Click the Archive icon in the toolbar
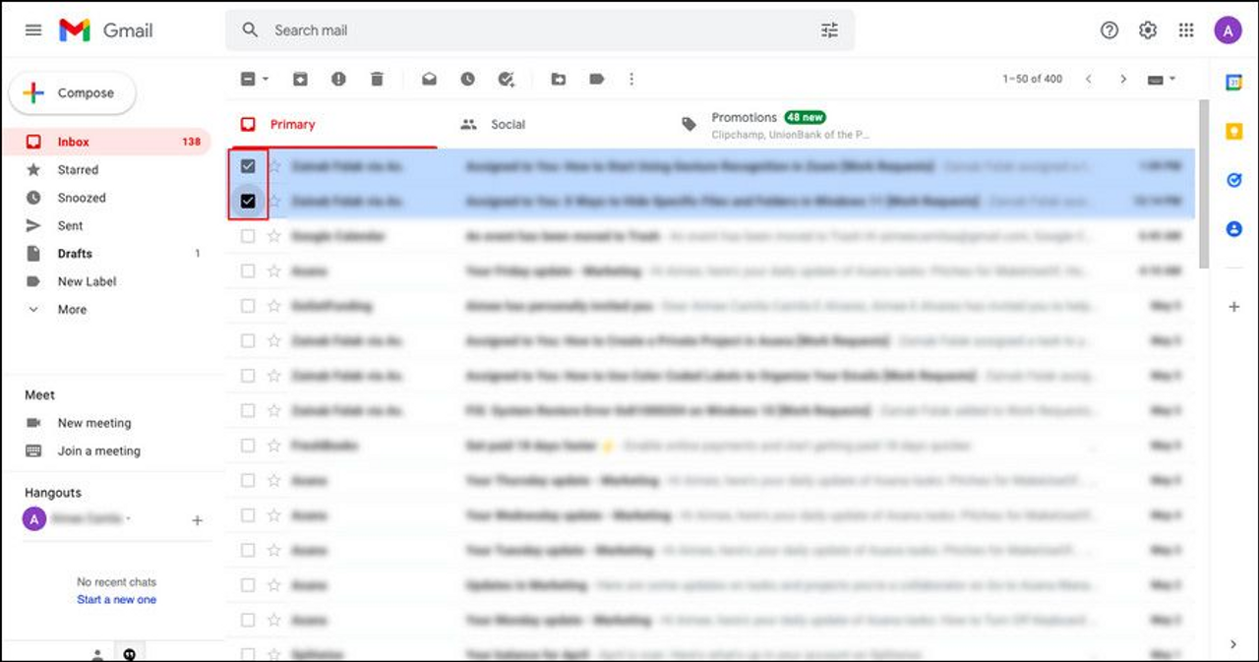The height and width of the screenshot is (662, 1259). pyautogui.click(x=300, y=80)
